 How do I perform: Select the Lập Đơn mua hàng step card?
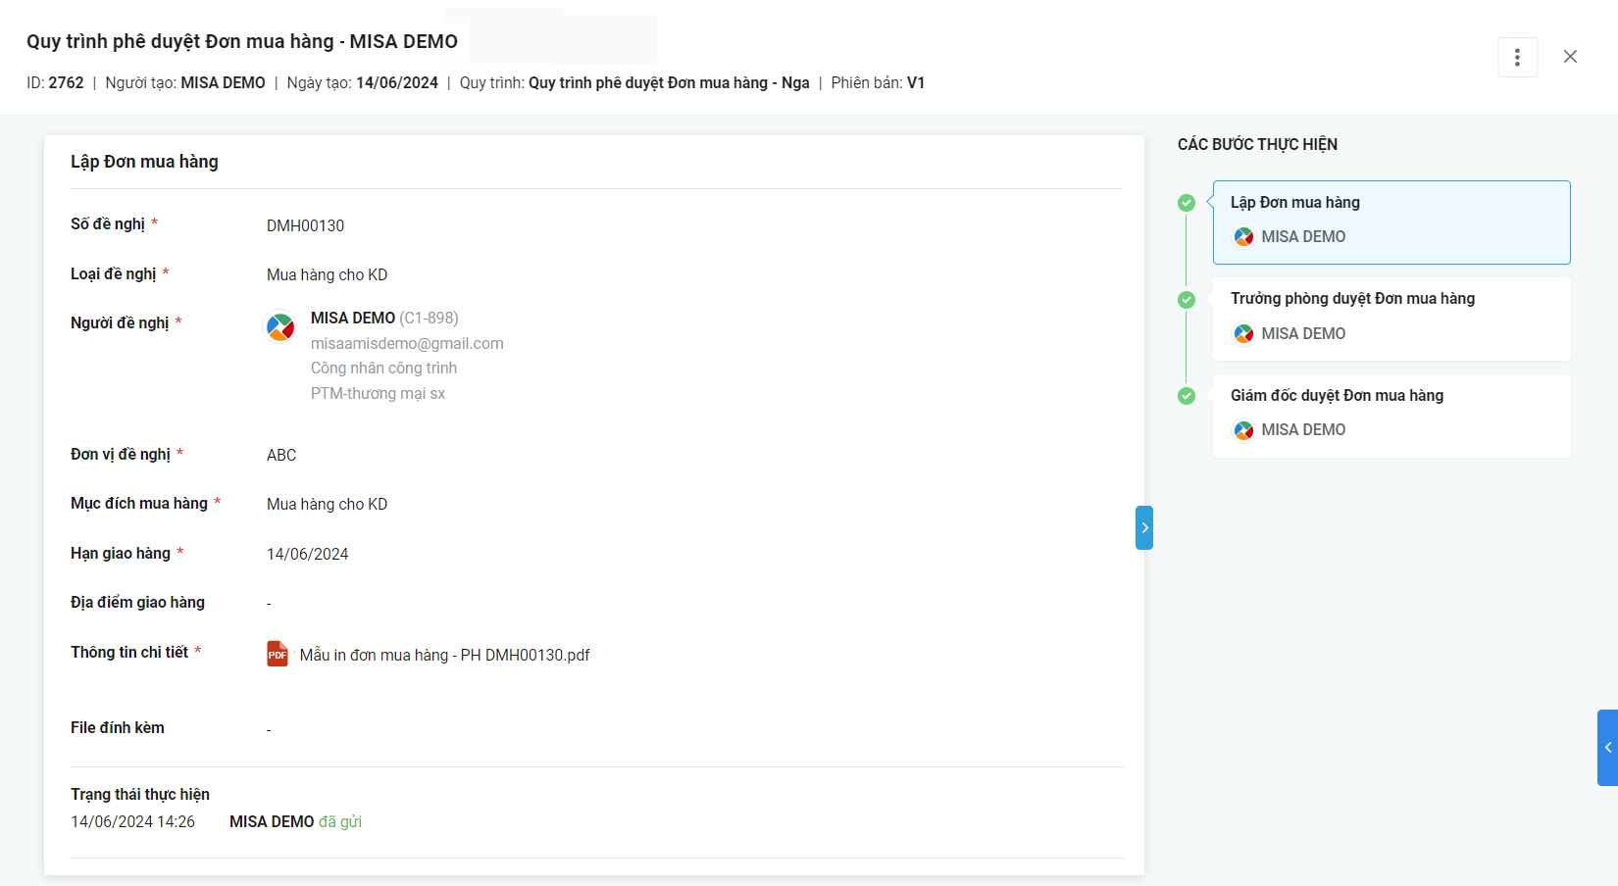tap(1391, 222)
